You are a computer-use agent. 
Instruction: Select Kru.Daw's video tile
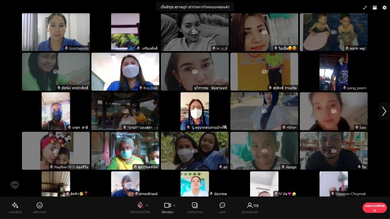click(125, 72)
